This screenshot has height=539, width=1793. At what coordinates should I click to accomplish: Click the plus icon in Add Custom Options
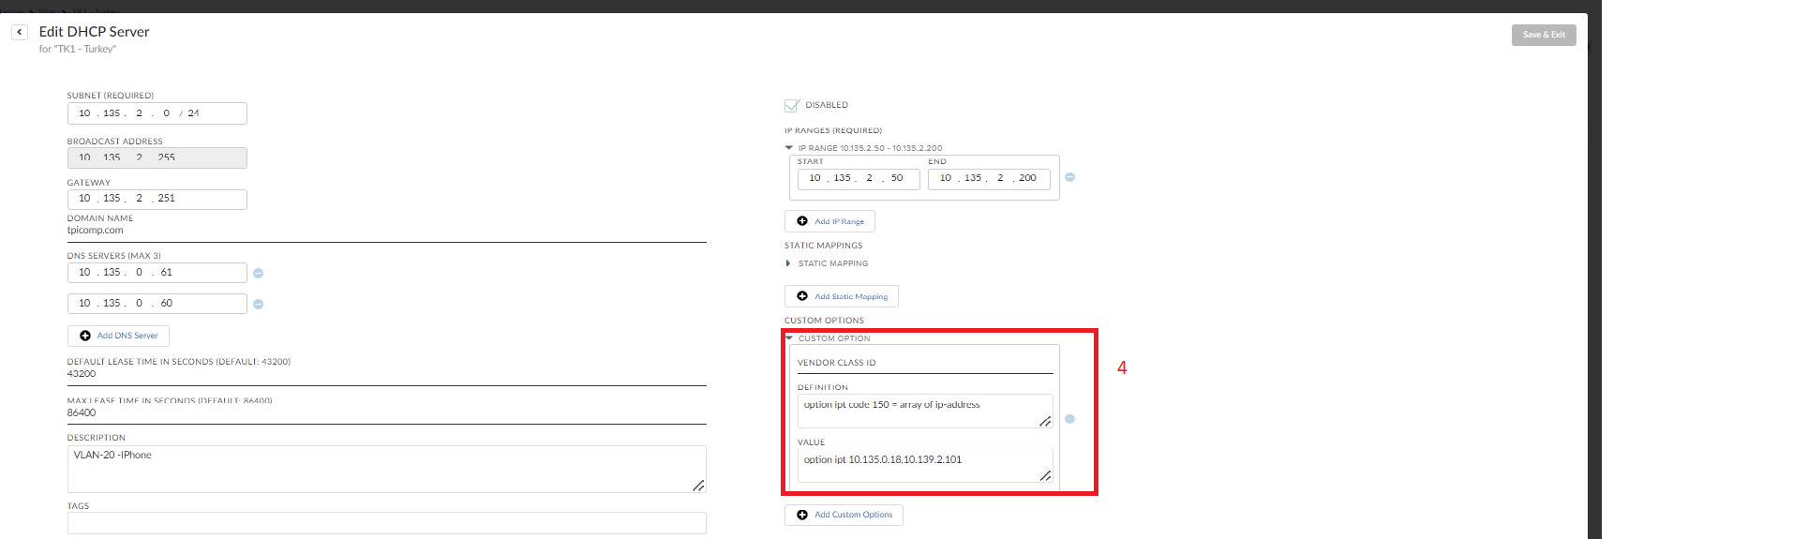point(802,515)
